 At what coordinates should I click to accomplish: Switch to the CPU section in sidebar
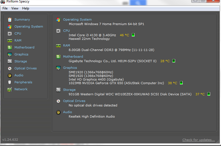18,33
